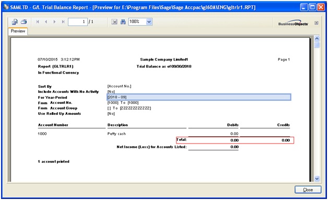Screen dimensions: 328x200
Task: Go to previous page arrow
Action: 46,22
